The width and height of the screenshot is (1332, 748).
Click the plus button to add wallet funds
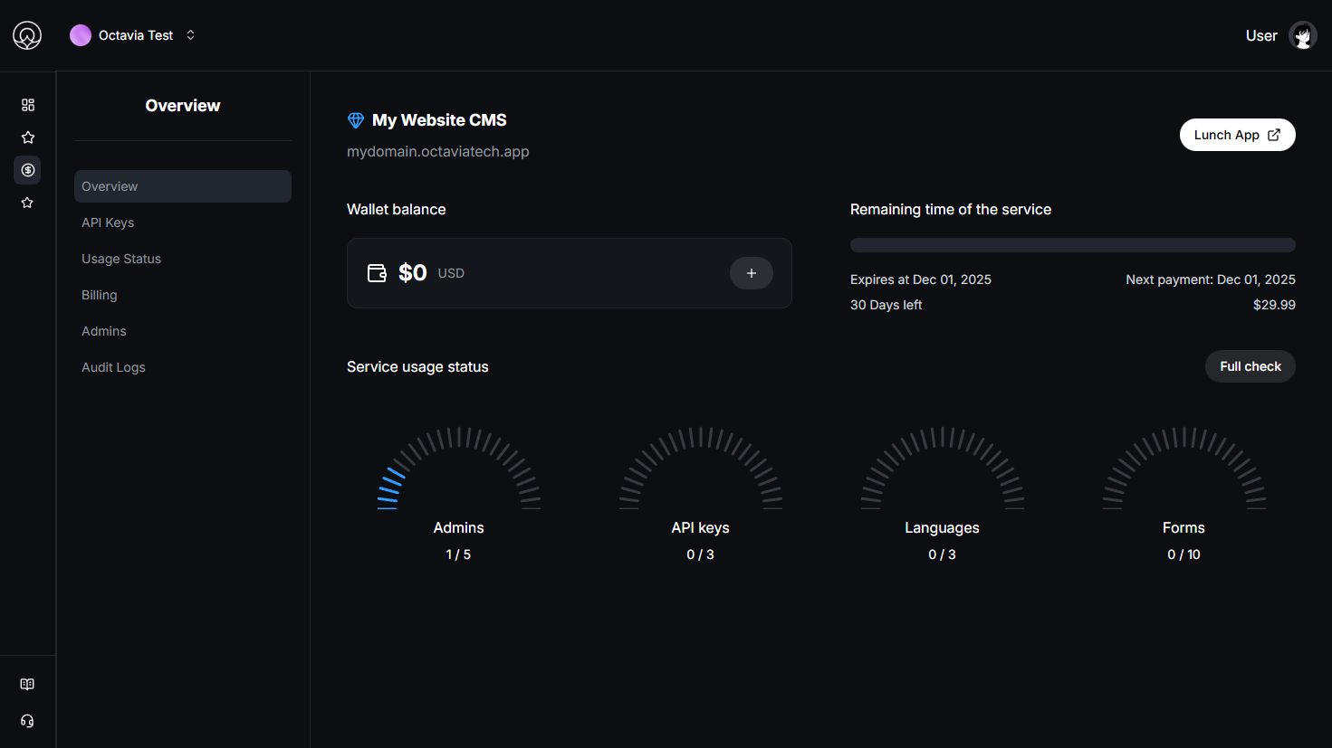(751, 272)
